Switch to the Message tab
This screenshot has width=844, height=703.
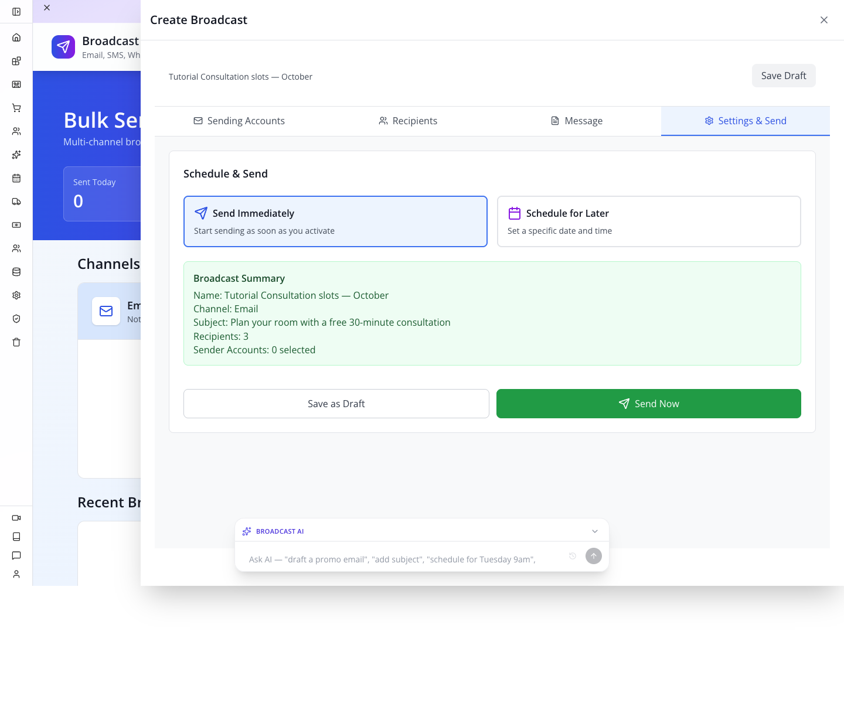577,121
